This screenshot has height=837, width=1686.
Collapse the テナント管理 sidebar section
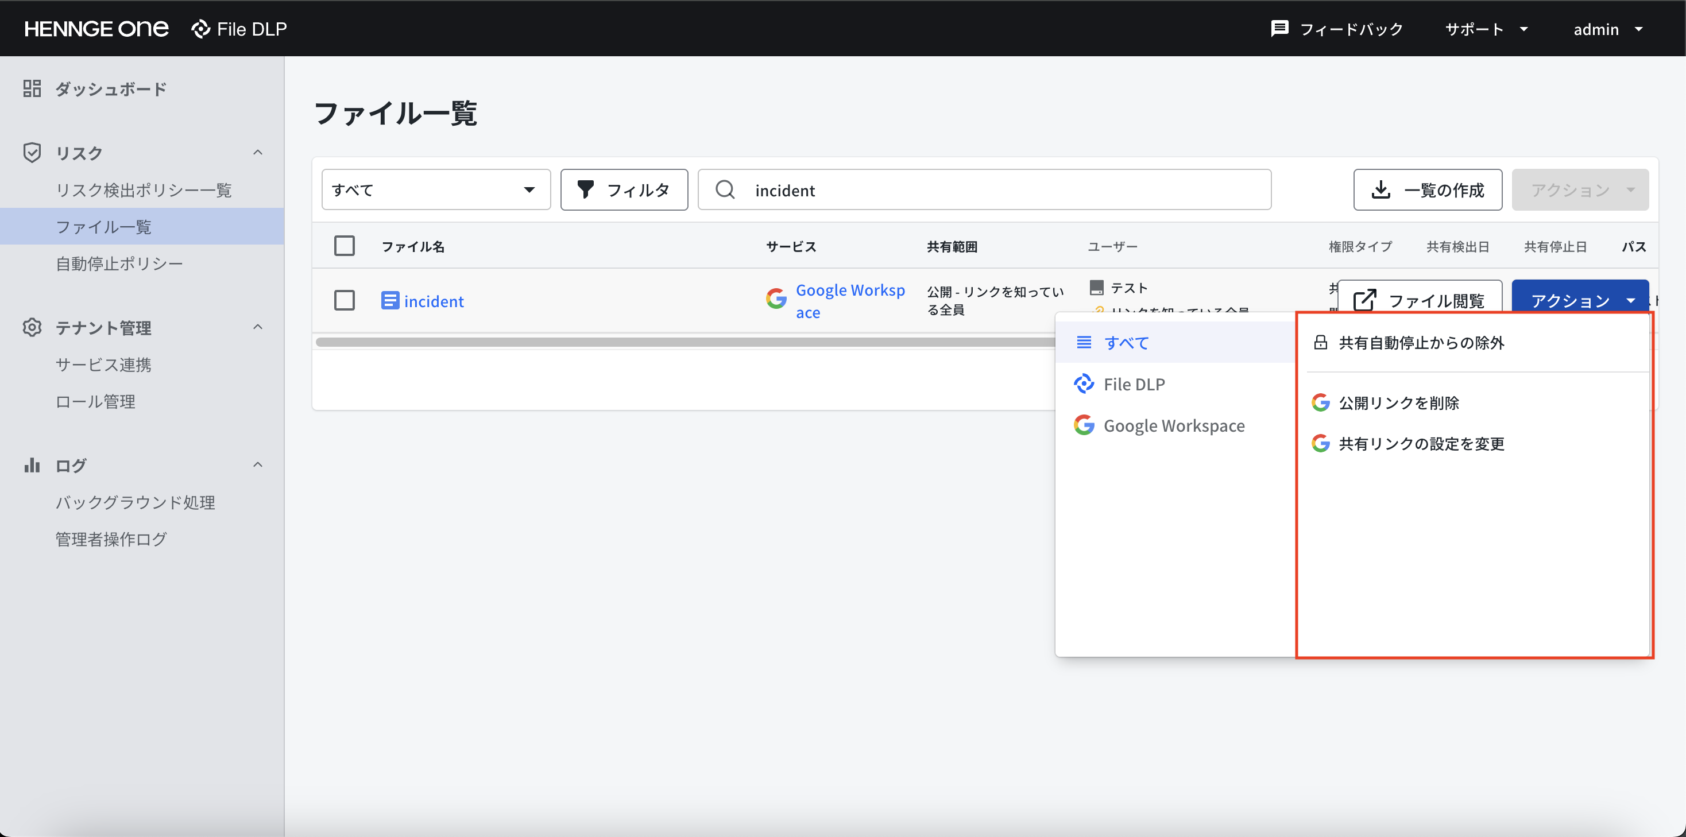pyautogui.click(x=258, y=327)
